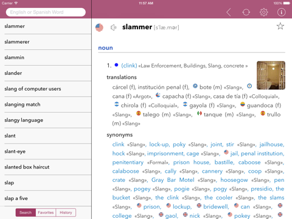The image size is (292, 219).
Task: Go back using the left arrow icon
Action: tap(229, 12)
